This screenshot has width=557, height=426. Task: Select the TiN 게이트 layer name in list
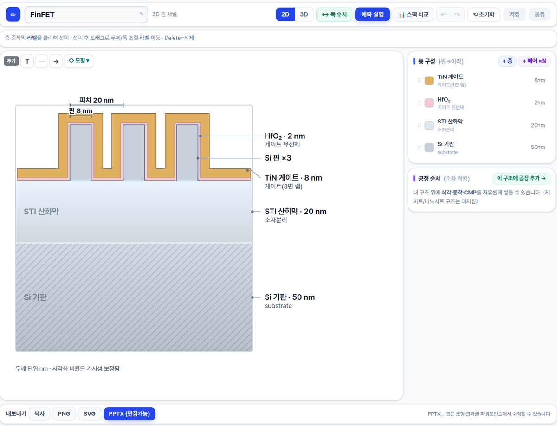coord(450,77)
